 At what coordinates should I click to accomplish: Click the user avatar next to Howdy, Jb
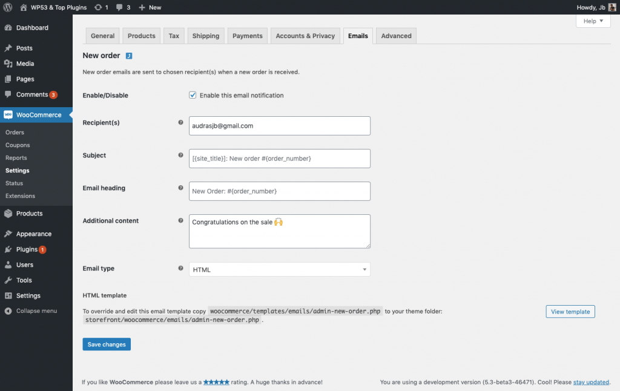tap(612, 7)
